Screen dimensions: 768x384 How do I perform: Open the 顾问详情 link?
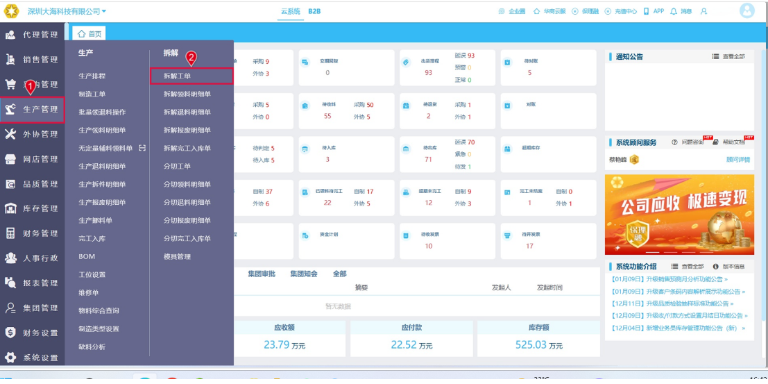tap(737, 160)
